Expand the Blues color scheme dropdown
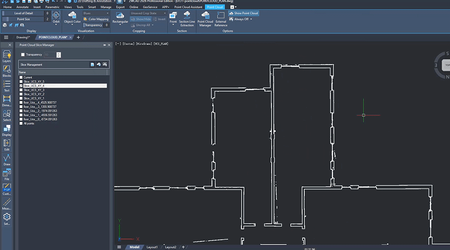 click(96, 13)
